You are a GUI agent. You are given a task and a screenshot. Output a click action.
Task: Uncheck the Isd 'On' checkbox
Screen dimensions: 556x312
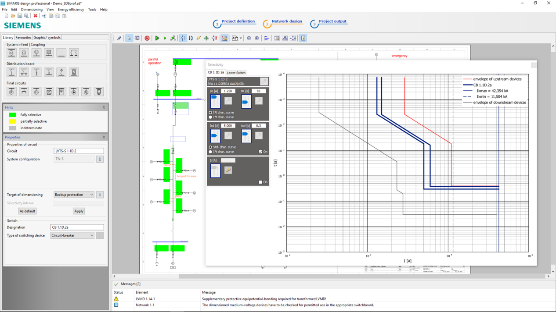coord(260,152)
